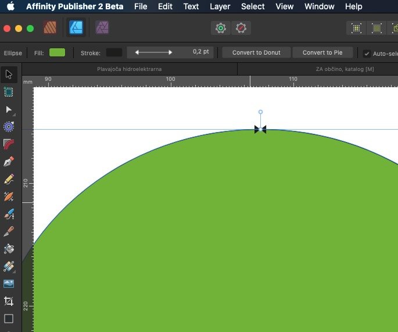Click the second dense grid toolbar icon
Image resolution: width=398 pixels, height=332 pixels.
377,28
